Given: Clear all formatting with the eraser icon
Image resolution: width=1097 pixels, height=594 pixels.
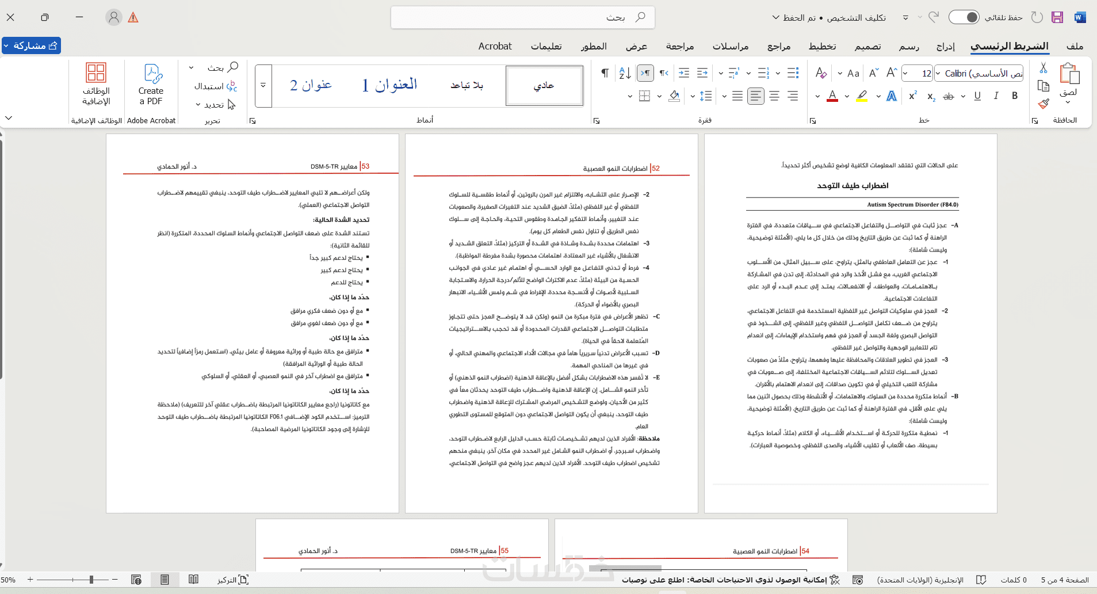Looking at the screenshot, I should click(x=821, y=73).
